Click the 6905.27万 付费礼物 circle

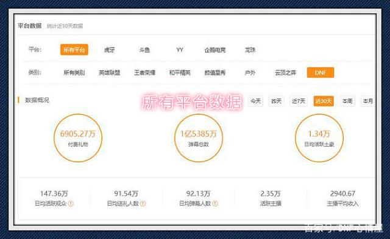[78, 138]
